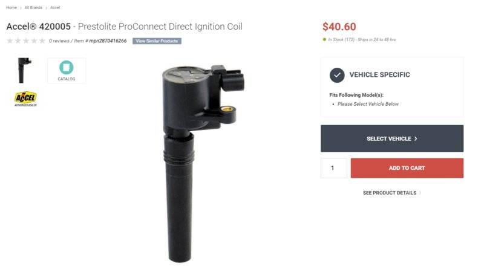
Task: Rate product with the third star
Action: point(26,40)
